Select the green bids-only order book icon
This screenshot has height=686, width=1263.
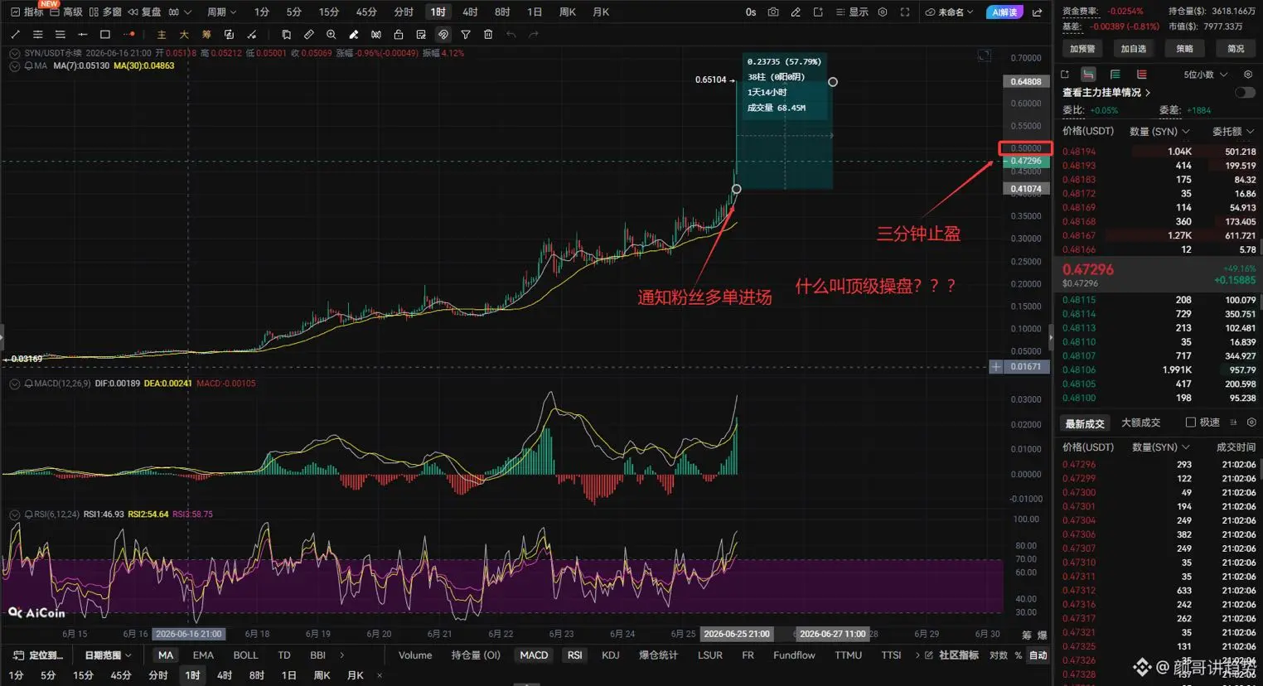click(x=1115, y=75)
